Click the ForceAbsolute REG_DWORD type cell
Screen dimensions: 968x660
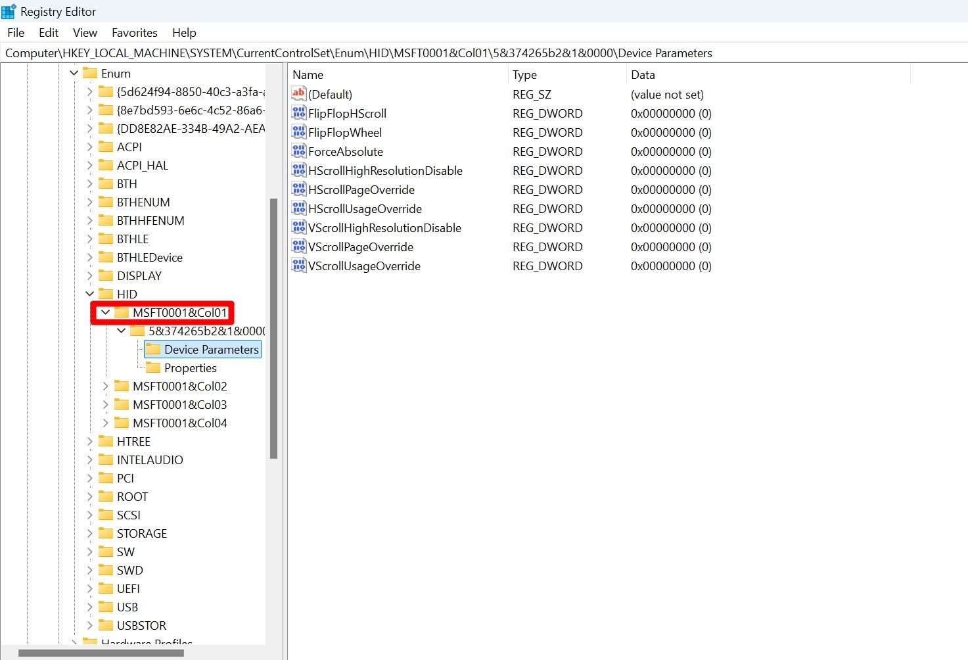click(547, 151)
